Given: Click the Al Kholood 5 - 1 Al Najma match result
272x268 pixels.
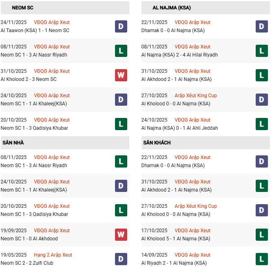Looking at the screenshot, I should click(176, 239).
